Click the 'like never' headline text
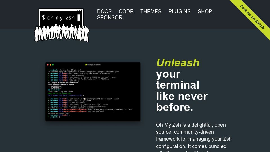 182,96
